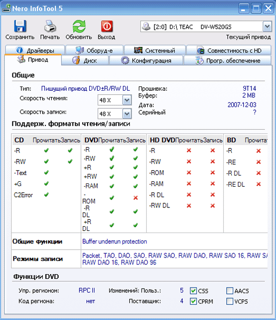Click the Печать printer icon
Viewport: 276px width, 320px height.
50,26
